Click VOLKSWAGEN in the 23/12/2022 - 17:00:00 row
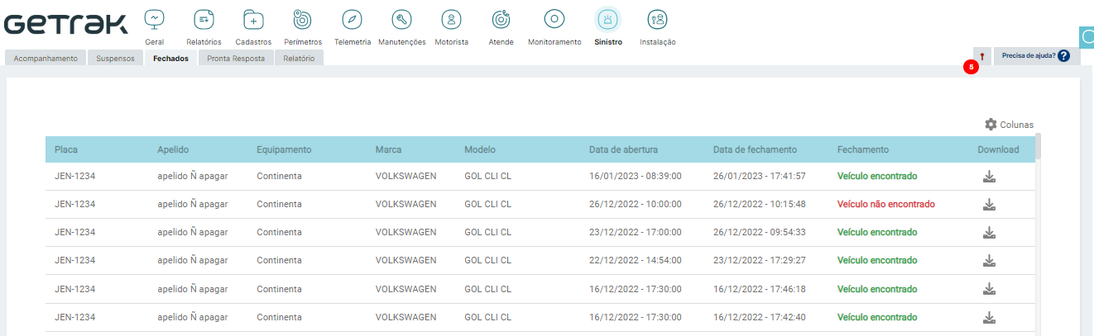Image resolution: width=1094 pixels, height=336 pixels. [405, 233]
